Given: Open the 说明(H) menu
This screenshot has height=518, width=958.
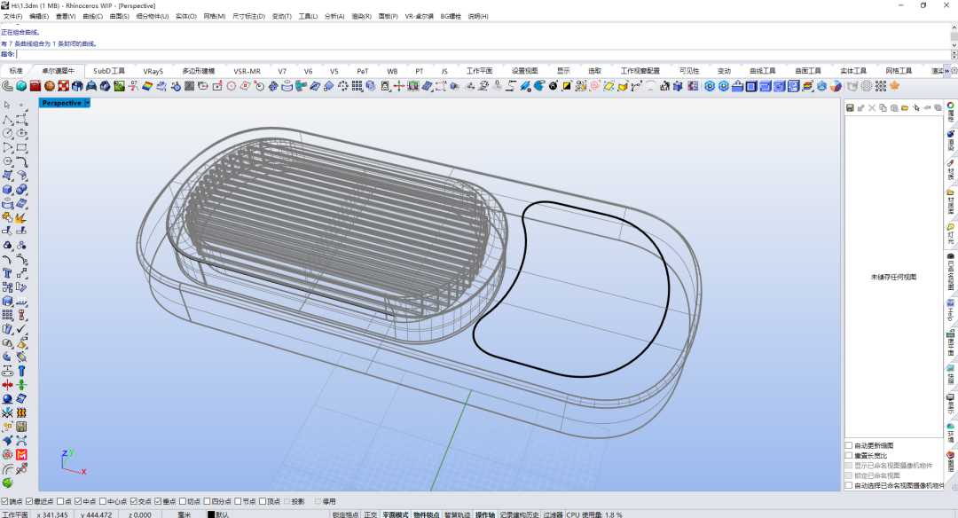Looking at the screenshot, I should [478, 17].
